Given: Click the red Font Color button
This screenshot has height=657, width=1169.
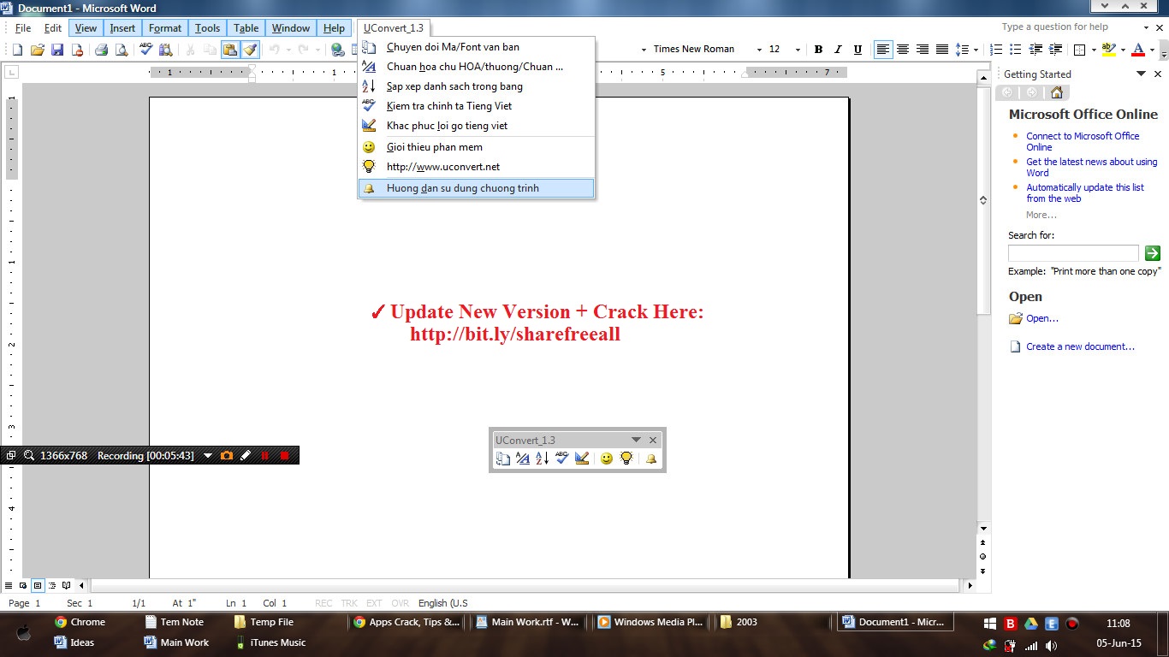Looking at the screenshot, I should coord(1137,50).
